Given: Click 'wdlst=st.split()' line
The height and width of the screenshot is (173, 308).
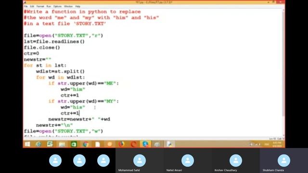Looking at the screenshot, I should [60, 72].
